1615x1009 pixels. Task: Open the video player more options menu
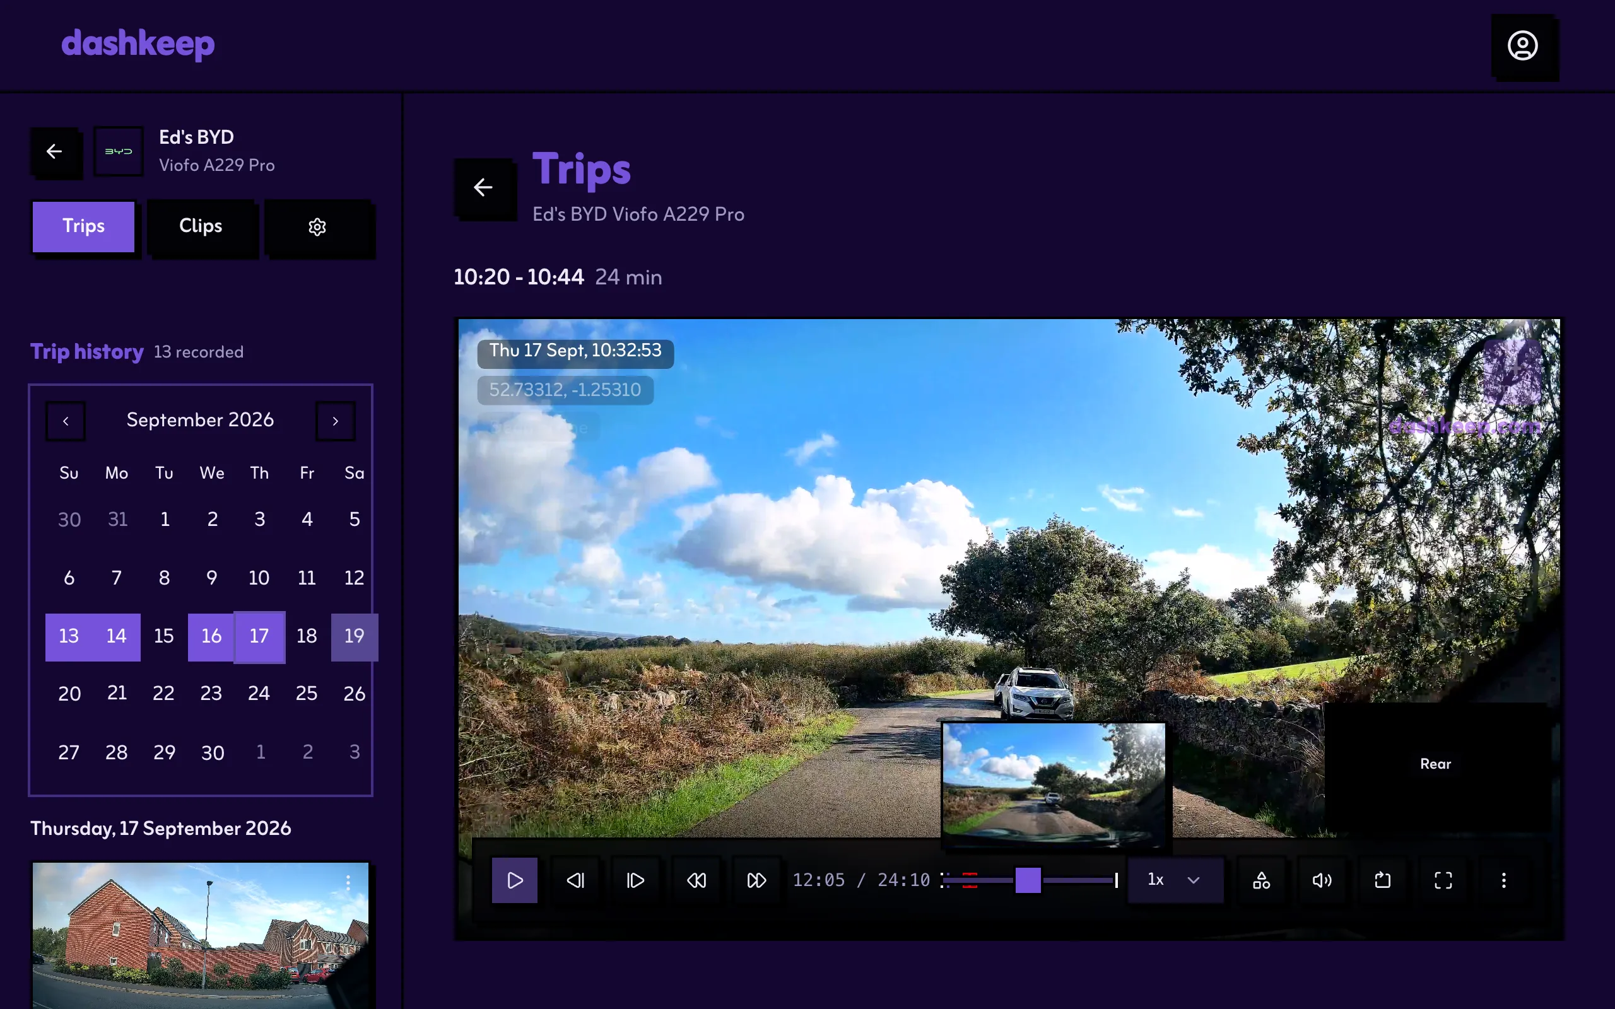tap(1503, 880)
